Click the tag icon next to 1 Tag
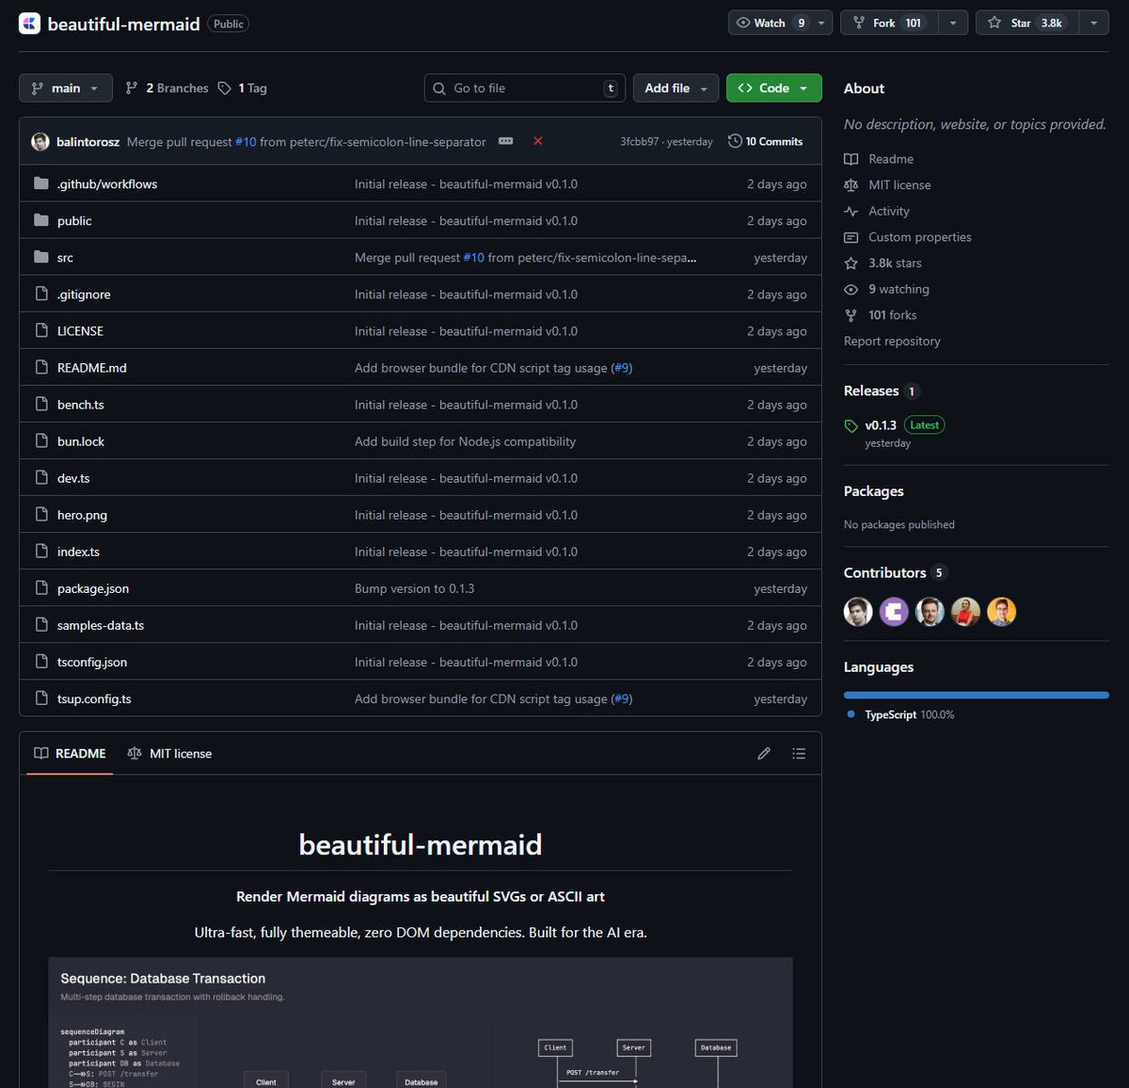Screen dimensions: 1129x1088 coord(225,88)
